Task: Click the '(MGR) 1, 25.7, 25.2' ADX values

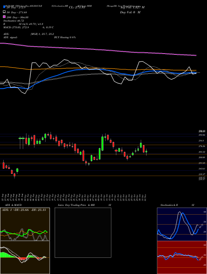Action: [x=42, y=34]
